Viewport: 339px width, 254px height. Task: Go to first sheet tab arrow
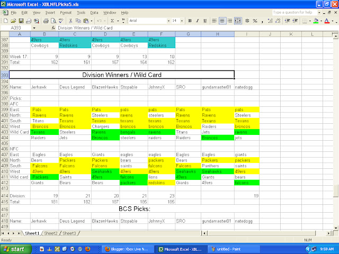3,233
